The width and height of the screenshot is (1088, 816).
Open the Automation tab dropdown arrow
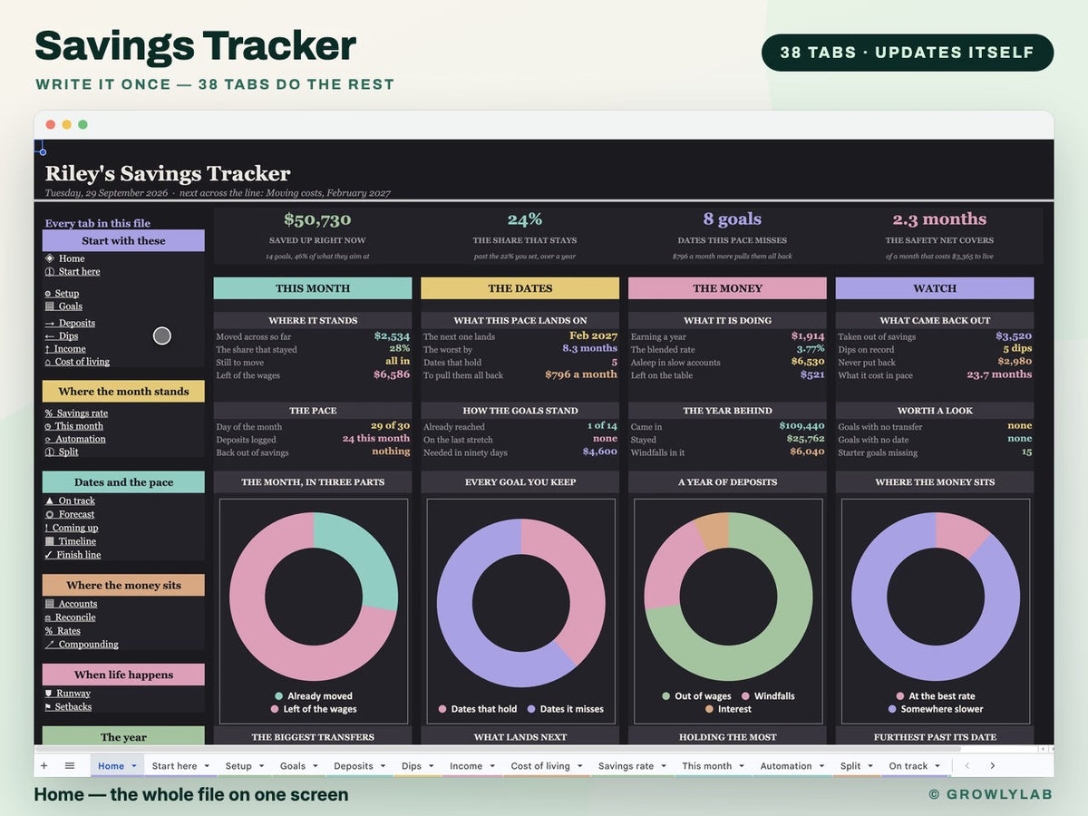821,766
